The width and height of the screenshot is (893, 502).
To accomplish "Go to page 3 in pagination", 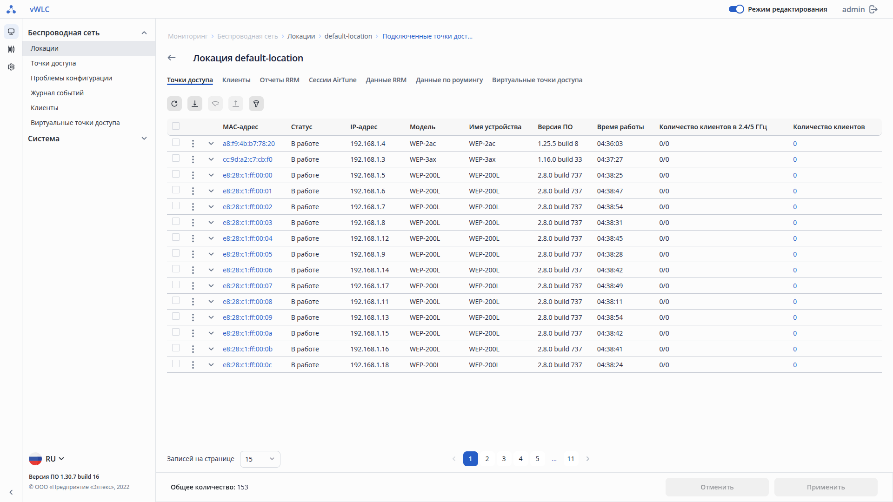I will (x=504, y=459).
